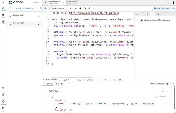Open the Saved queries section
Image resolution: width=176 pixels, height=113 pixels.
3,16
